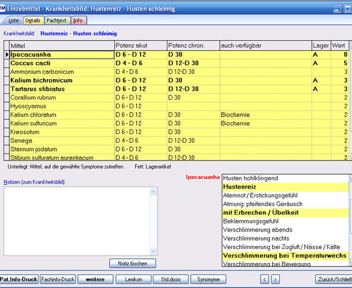Image resolution: width=352 pixels, height=288 pixels.
Task: Go to the Liste tab
Action: pyautogui.click(x=13, y=20)
